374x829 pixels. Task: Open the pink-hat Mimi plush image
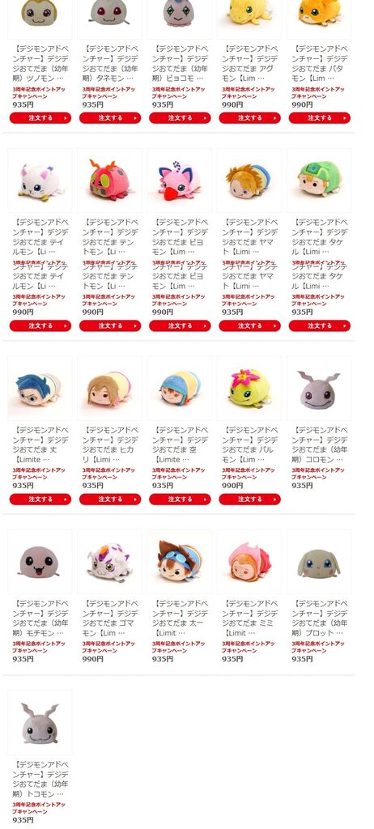pyautogui.click(x=249, y=562)
